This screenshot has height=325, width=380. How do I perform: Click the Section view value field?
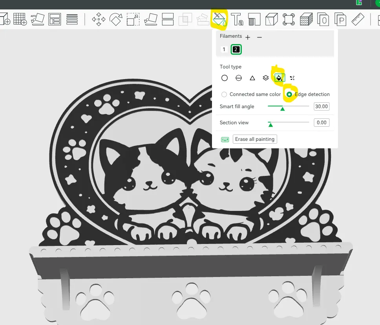tap(322, 123)
